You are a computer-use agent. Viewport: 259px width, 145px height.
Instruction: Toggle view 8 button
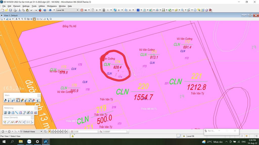click(67, 131)
